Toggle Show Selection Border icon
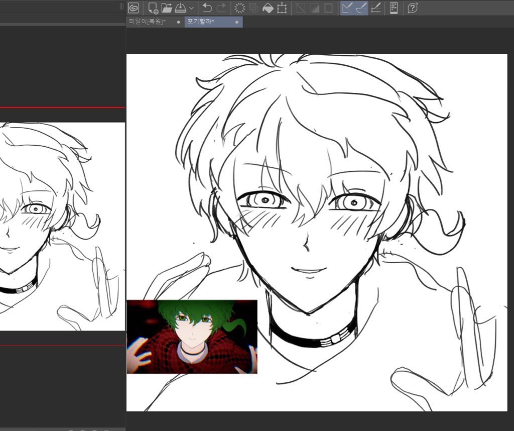Screen dimensions: 514x431 click(328, 8)
